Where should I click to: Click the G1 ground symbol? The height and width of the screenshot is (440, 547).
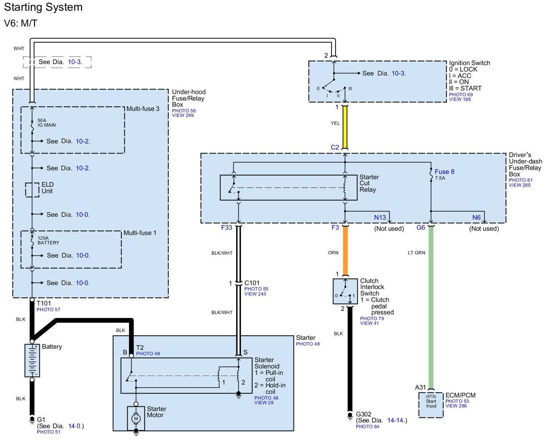pyautogui.click(x=32, y=420)
